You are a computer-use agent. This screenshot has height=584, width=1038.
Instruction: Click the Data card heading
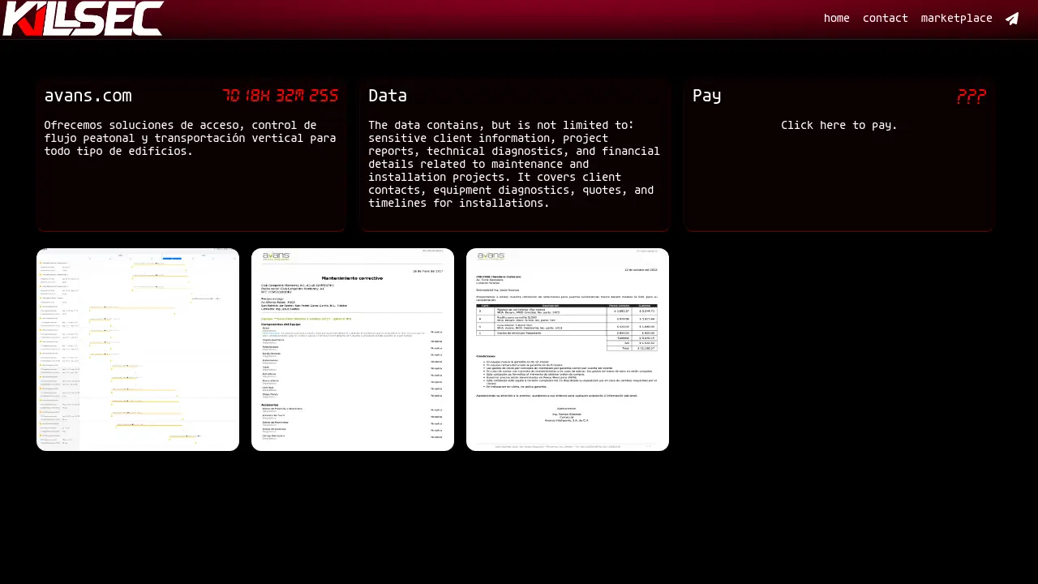388,96
